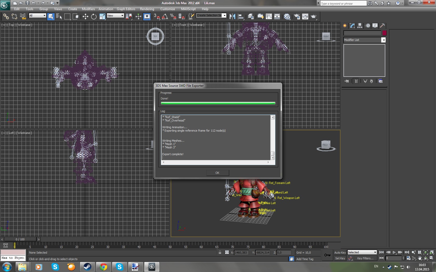Toggle the selection lock icon
436x272 pixels.
coord(220,253)
